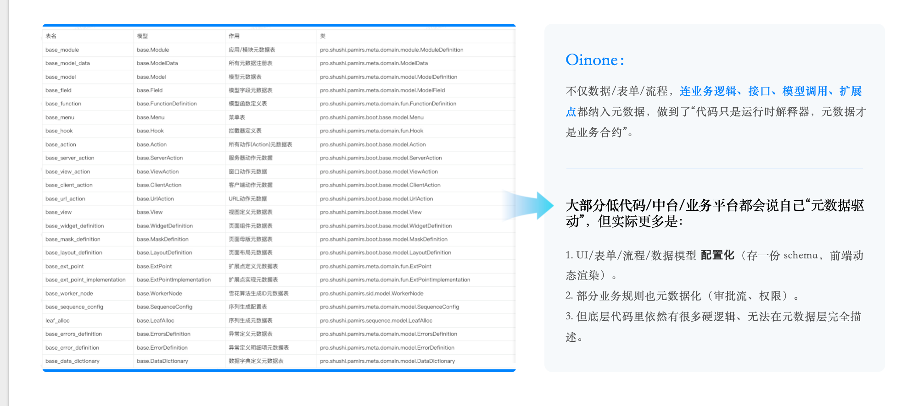Select the 视图定义元数据表 cell

pyautogui.click(x=251, y=212)
